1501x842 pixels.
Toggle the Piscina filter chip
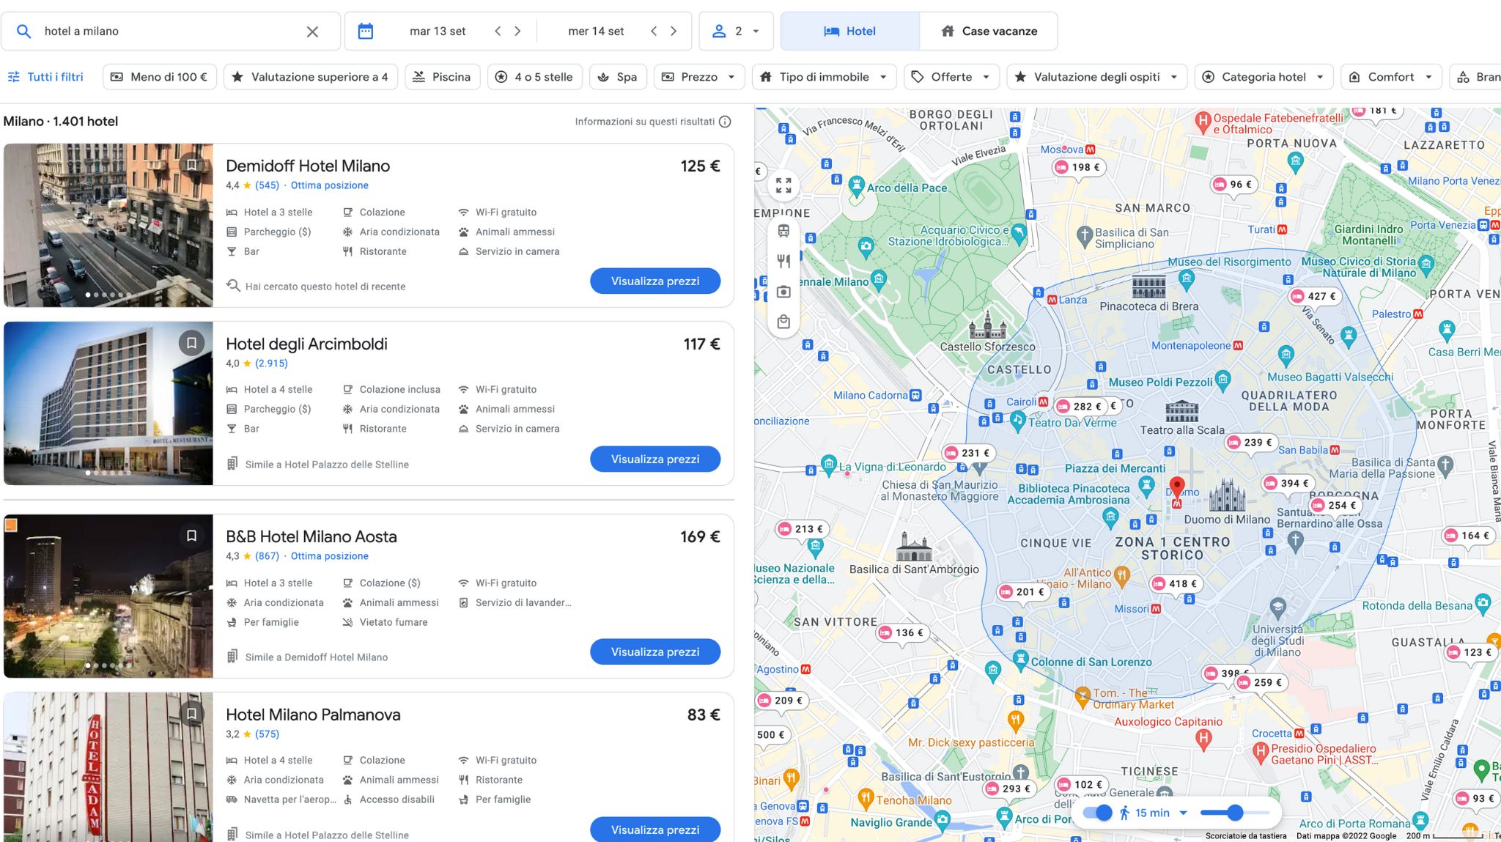pyautogui.click(x=442, y=77)
